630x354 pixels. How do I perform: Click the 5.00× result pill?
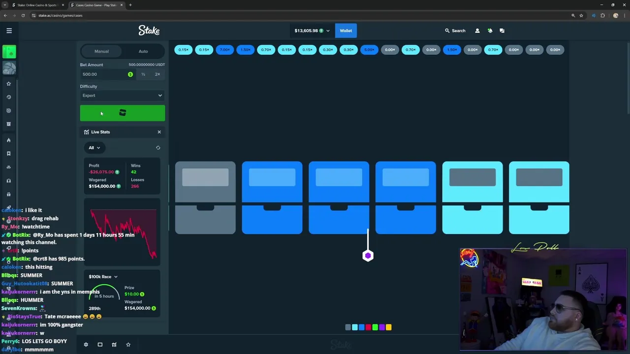tap(369, 50)
